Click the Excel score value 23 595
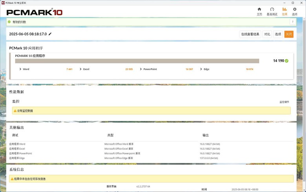Image resolution: width=306 pixels, height=192 pixels. pyautogui.click(x=129, y=69)
